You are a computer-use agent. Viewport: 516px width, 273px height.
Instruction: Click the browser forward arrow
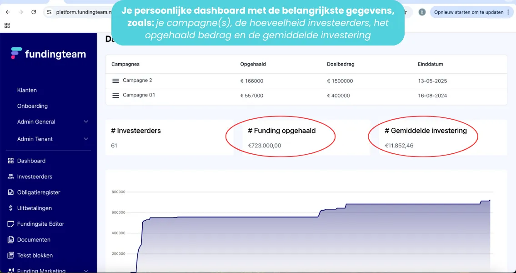coord(21,12)
